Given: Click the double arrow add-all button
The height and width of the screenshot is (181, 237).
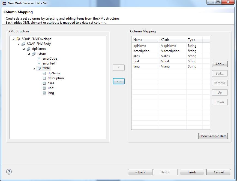Looking at the screenshot, I should pyautogui.click(x=119, y=81).
